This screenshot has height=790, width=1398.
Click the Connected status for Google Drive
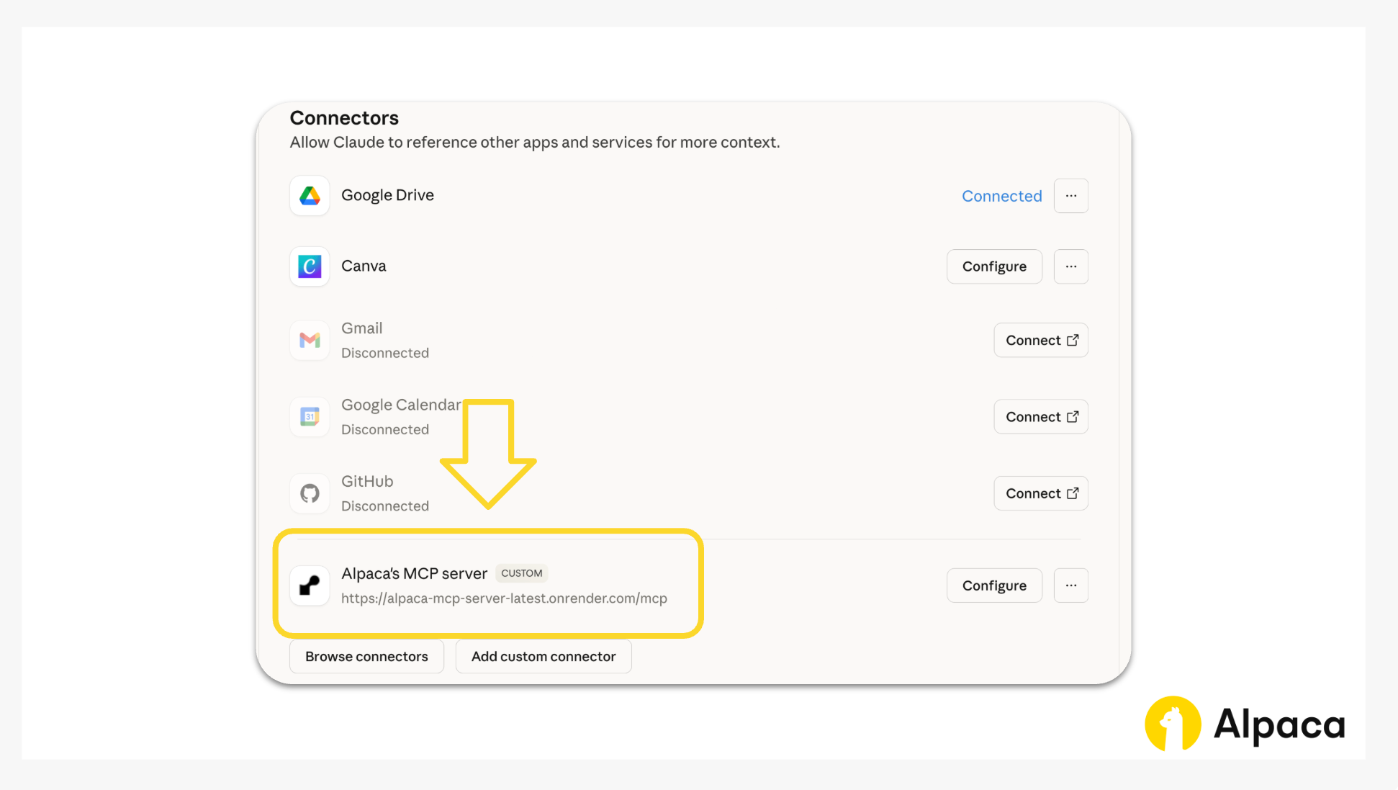pos(1001,196)
